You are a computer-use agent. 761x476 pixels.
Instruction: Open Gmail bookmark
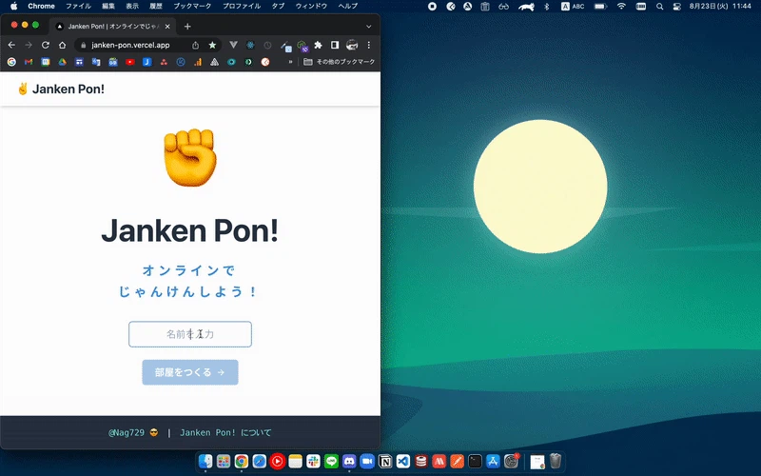(x=29, y=62)
